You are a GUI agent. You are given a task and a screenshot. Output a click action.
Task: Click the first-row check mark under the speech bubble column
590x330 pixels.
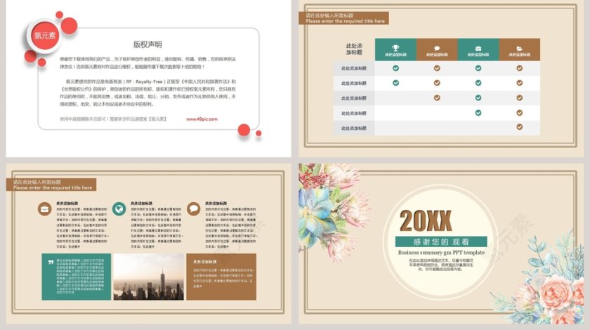pyautogui.click(x=437, y=68)
